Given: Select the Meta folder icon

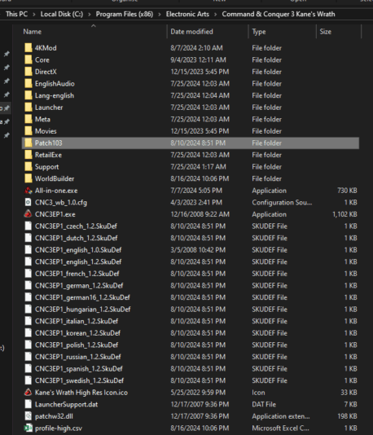Looking at the screenshot, I should (x=29, y=119).
